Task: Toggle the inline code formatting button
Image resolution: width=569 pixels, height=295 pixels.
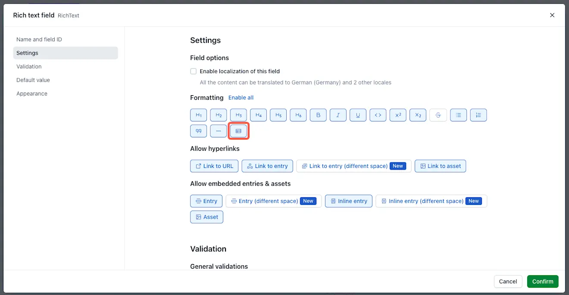Action: pyautogui.click(x=378, y=115)
